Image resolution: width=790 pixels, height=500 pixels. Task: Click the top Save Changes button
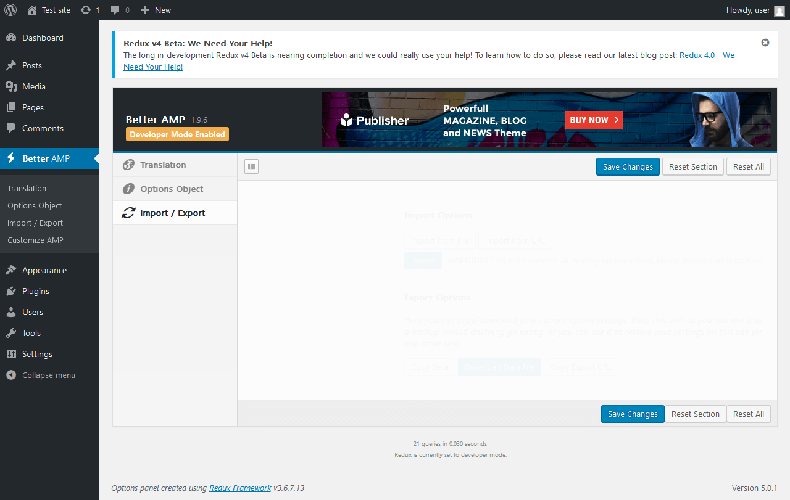tap(628, 166)
